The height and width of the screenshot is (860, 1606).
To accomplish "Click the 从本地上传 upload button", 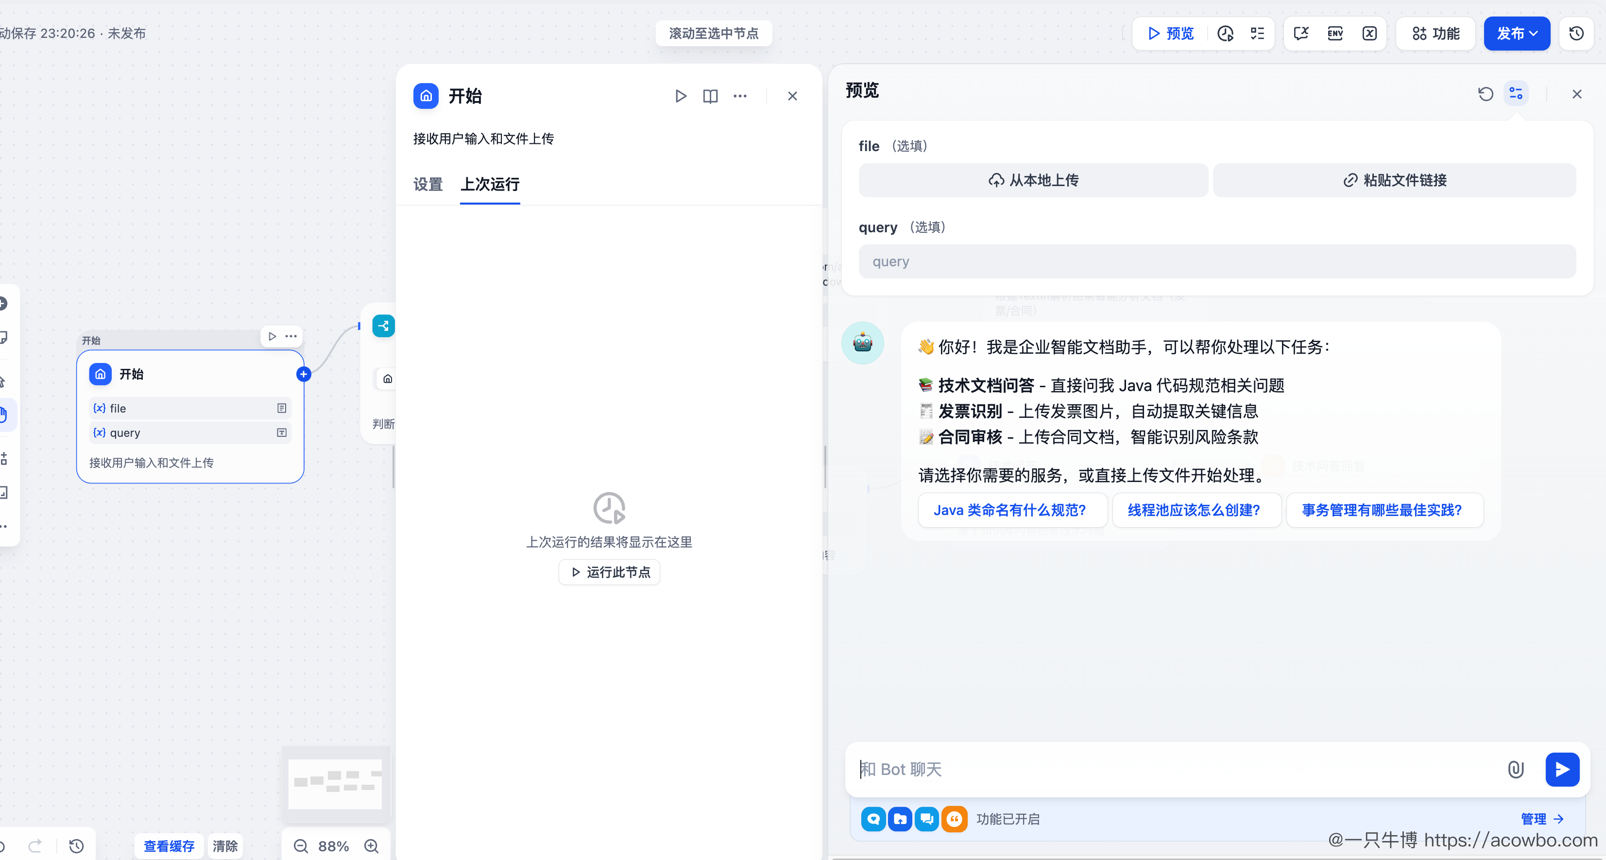I will tap(1033, 180).
